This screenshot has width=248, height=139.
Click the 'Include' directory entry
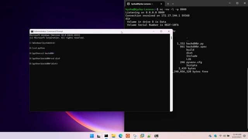(192, 56)
